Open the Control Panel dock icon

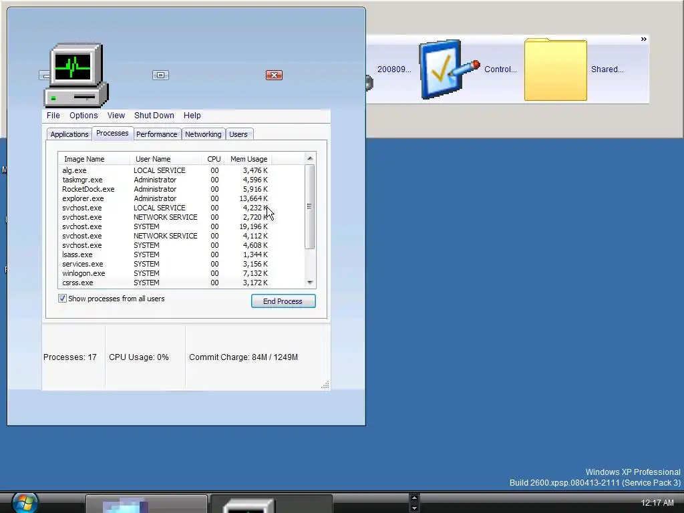point(449,69)
